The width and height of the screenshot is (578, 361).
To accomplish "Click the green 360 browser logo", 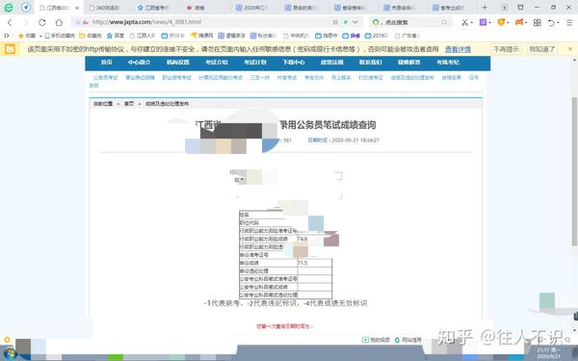I will (8, 7).
